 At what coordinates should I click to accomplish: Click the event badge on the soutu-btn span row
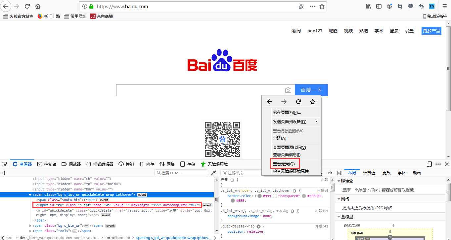(104, 200)
